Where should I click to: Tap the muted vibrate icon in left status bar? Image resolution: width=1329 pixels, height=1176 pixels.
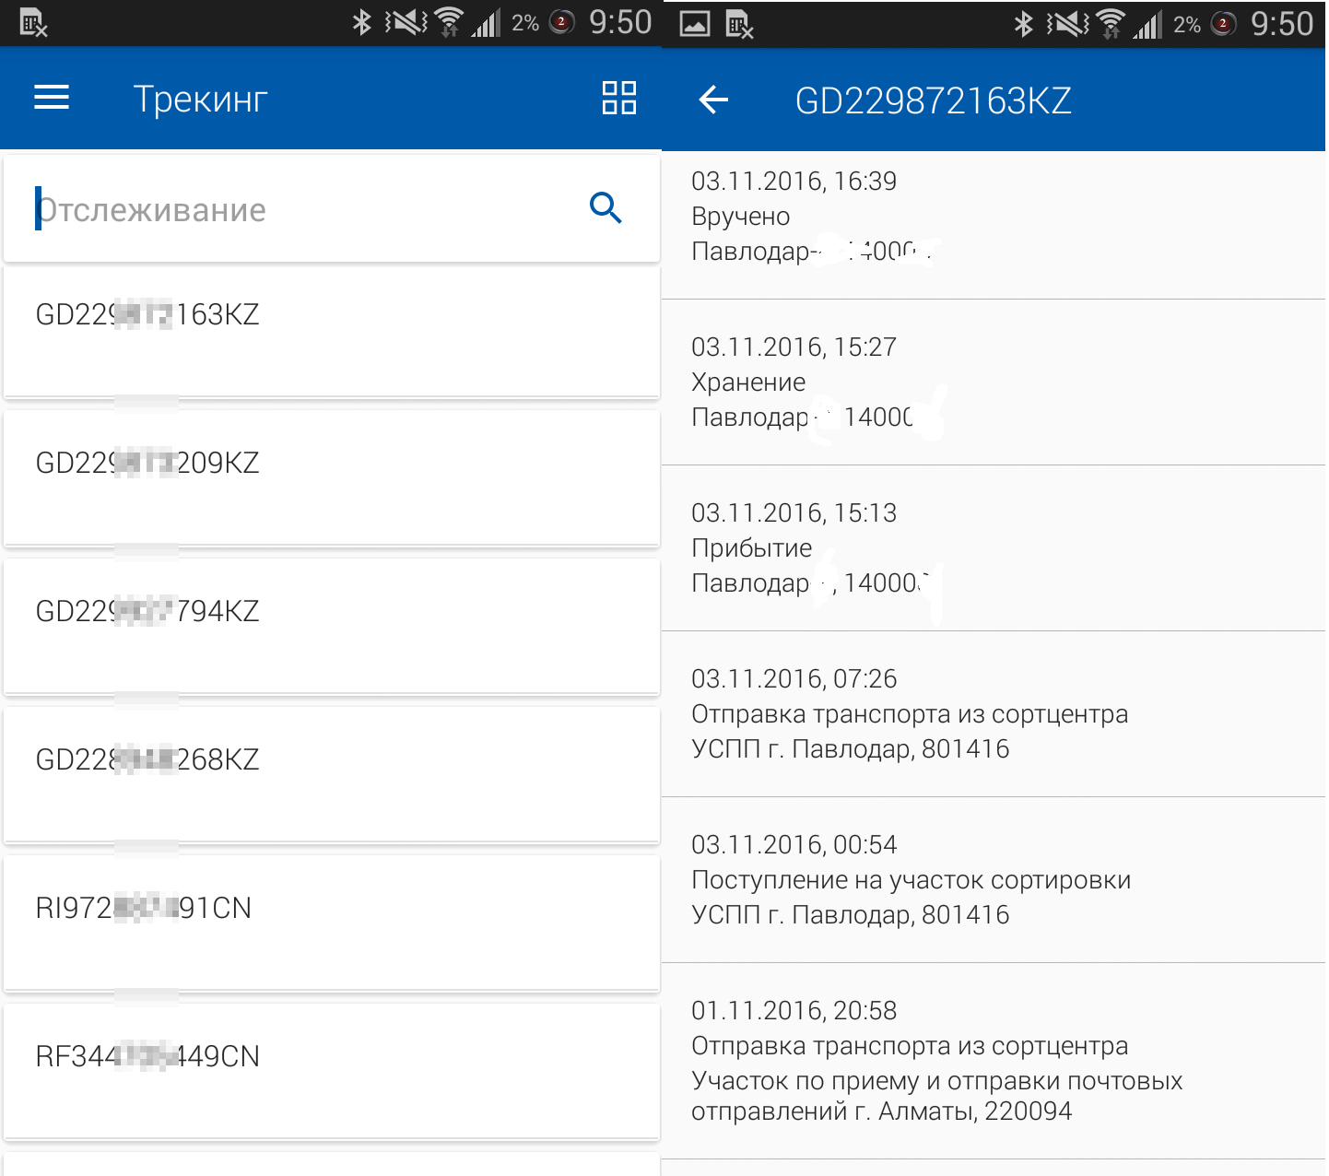point(406,22)
